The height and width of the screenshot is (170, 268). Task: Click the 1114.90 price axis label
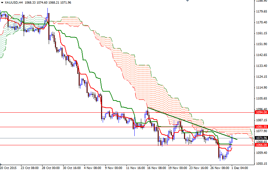pos(261,88)
